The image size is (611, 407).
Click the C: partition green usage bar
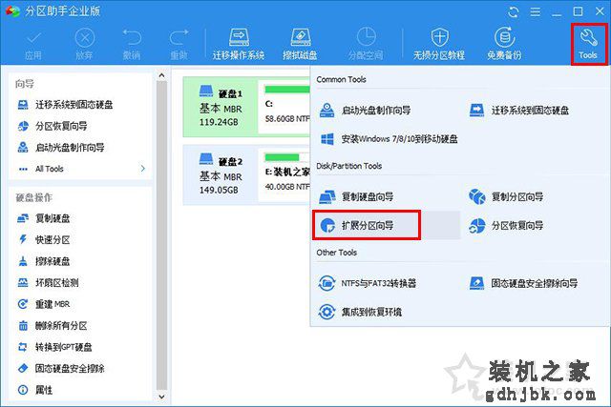click(287, 90)
